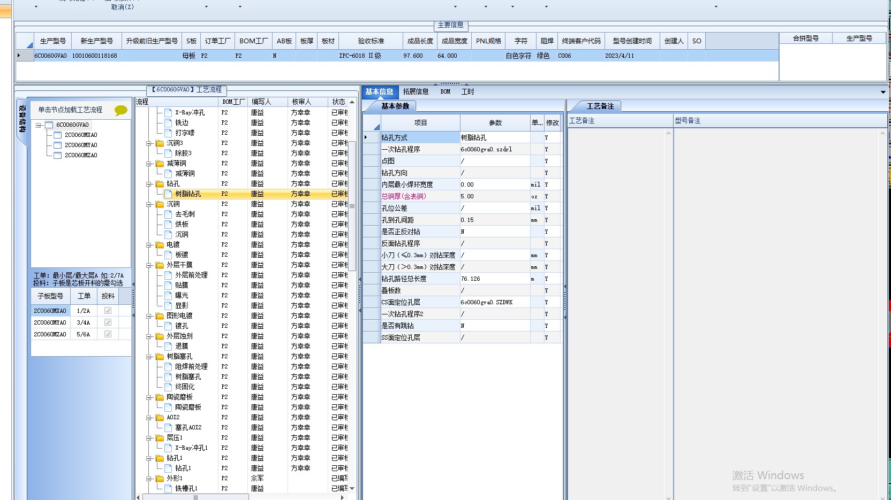Click the 取消(Z) button
The width and height of the screenshot is (891, 500).
pos(122,7)
